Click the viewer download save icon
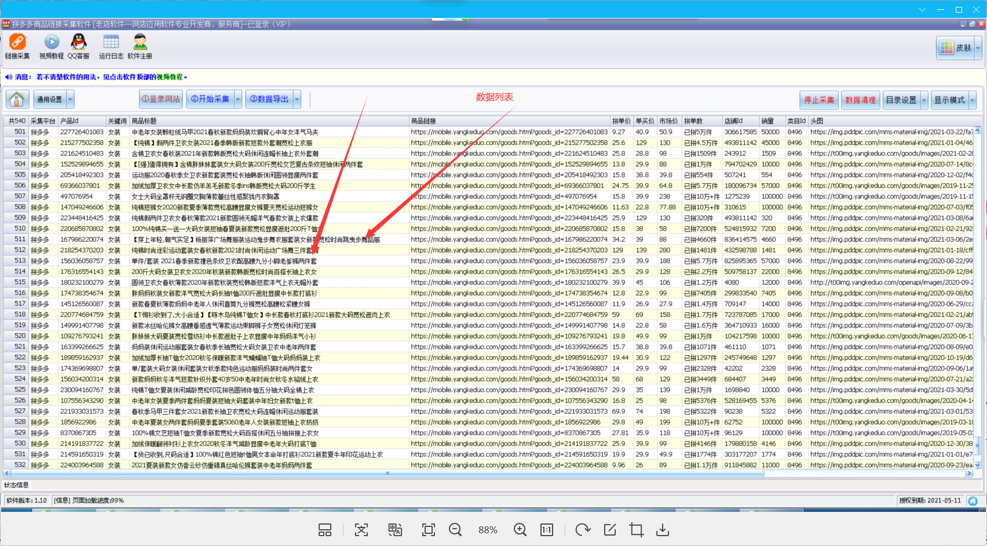 pos(663,530)
